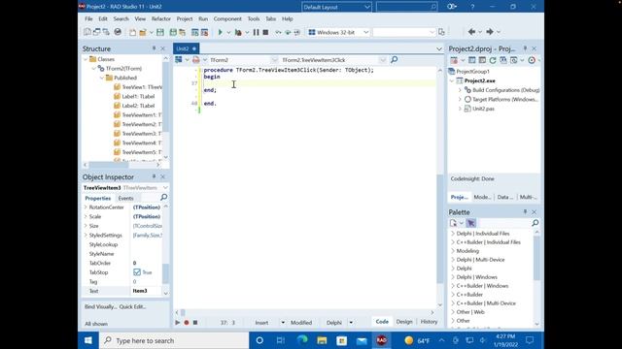This screenshot has height=349, width=622.
Task: Click the Quick Edit... link
Action: pyautogui.click(x=133, y=306)
